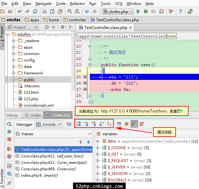The image size is (199, 189).
Task: Click the project tree horizontal scrollbar
Action: pos(28,109)
